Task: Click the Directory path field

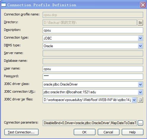Action: tap(90, 23)
